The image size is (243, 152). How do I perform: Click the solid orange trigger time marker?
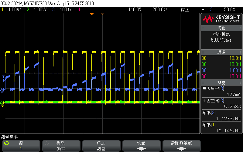pyautogui.click(x=92, y=14)
